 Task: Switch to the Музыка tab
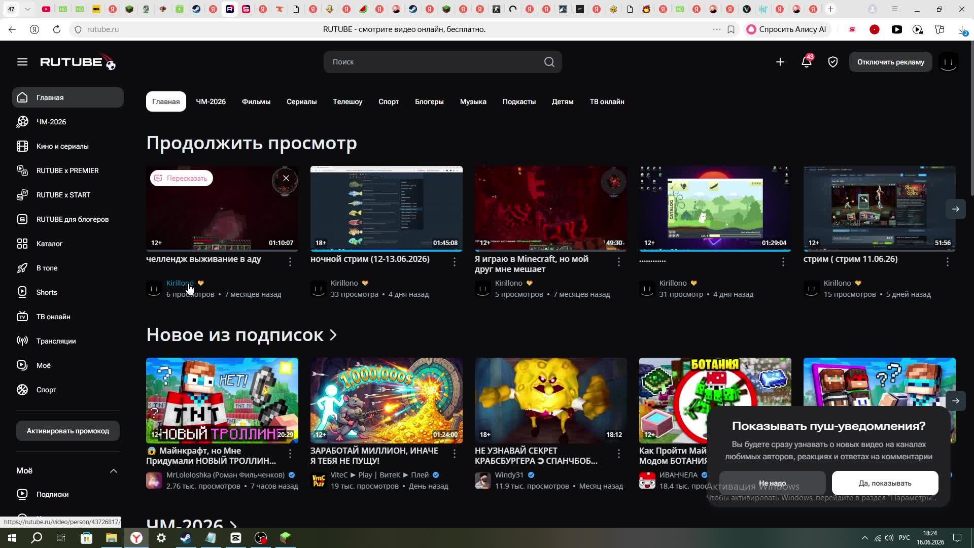[473, 101]
